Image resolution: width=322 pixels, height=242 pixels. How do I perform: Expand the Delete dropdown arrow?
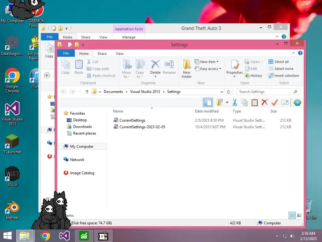click(155, 77)
